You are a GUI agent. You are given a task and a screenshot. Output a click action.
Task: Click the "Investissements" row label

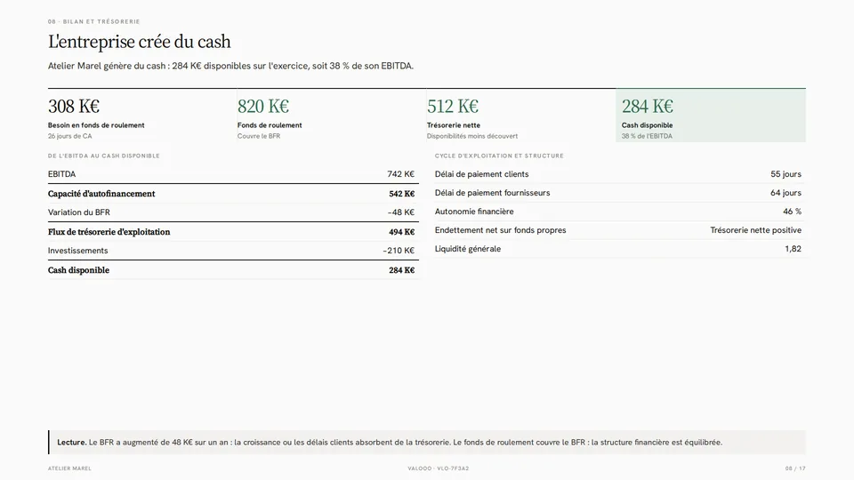(78, 251)
